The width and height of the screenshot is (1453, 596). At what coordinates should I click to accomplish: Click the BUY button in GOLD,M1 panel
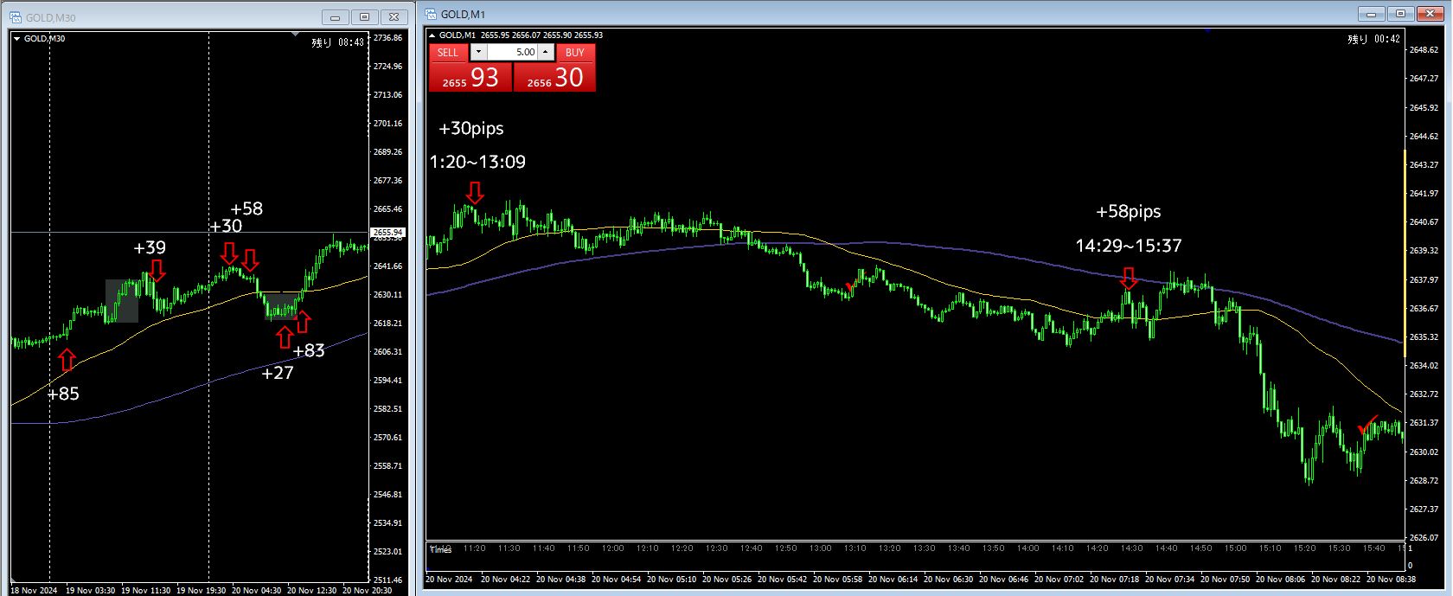575,52
